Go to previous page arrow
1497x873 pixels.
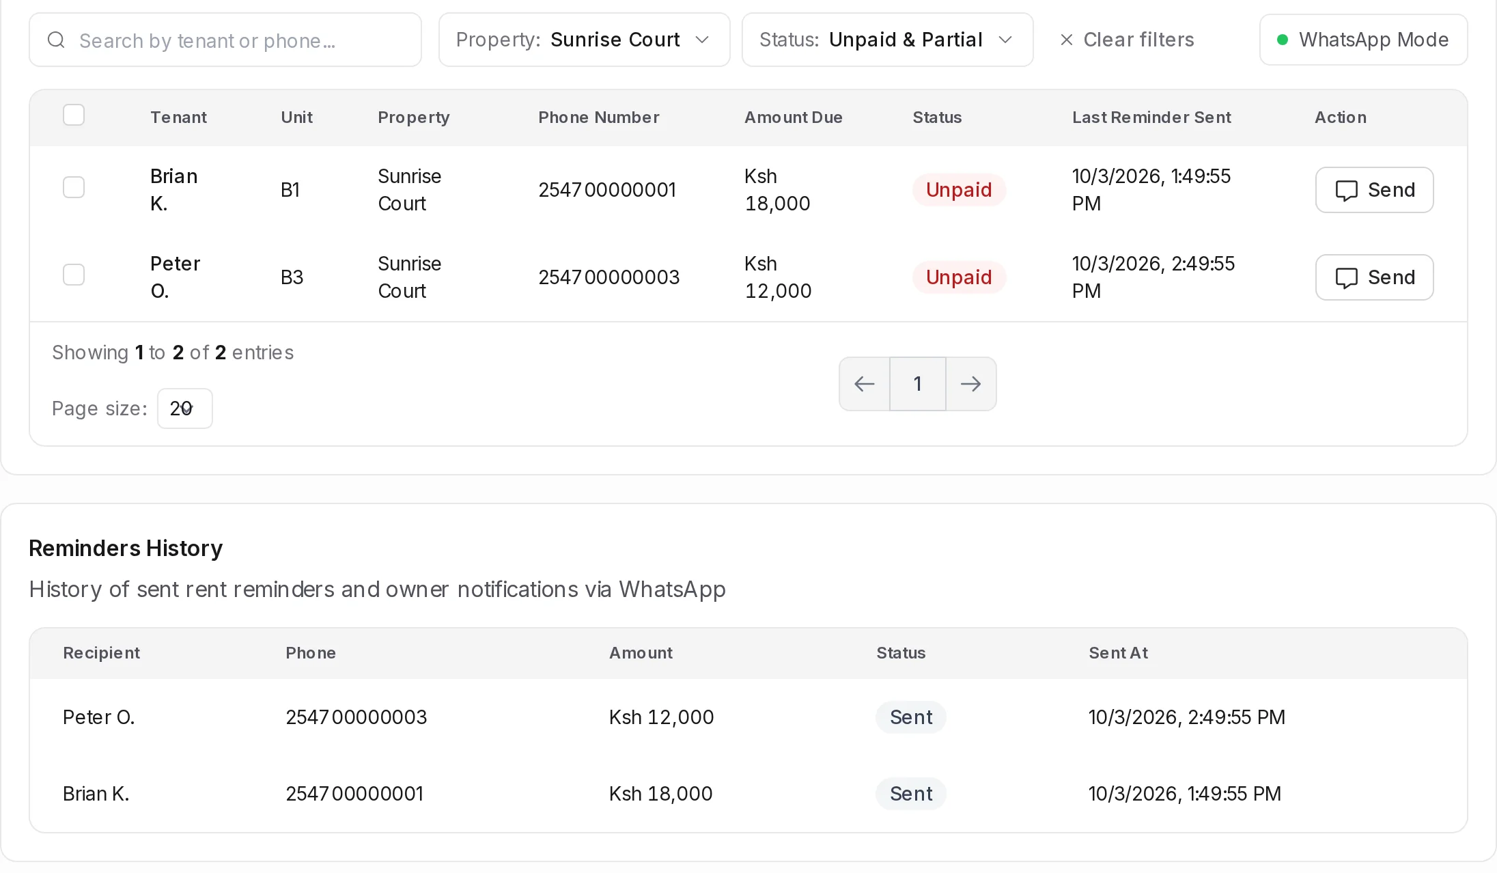pos(865,384)
